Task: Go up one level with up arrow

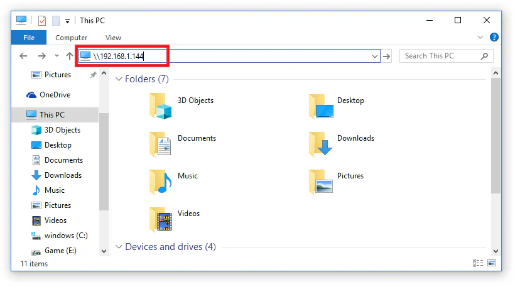Action: [69, 56]
